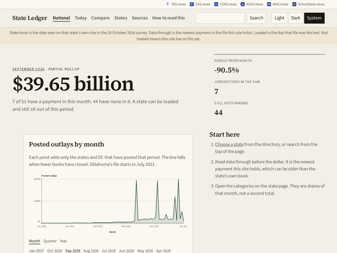
Task: Select the Jul 2026 period
Action: pyautogui.click(x=109, y=251)
